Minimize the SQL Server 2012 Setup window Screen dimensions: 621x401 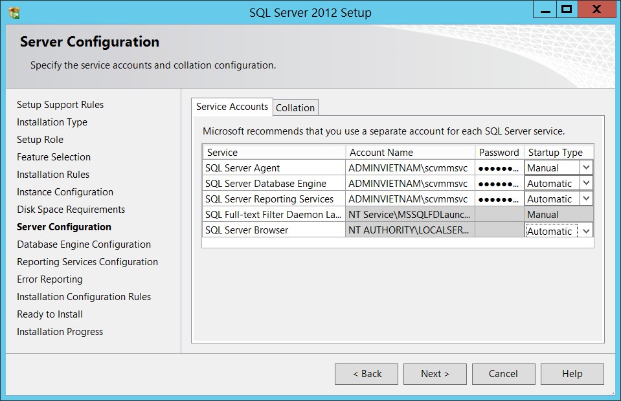click(x=545, y=10)
